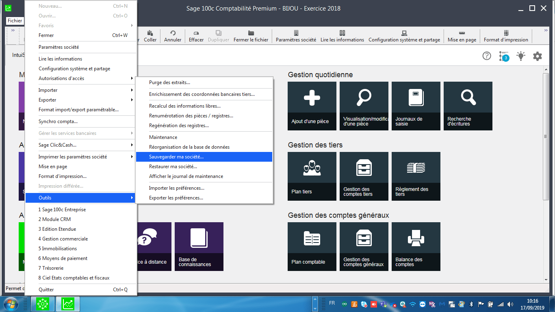Viewport: 555px width, 312px height.
Task: Open the Plan comptable tile
Action: pyautogui.click(x=312, y=247)
